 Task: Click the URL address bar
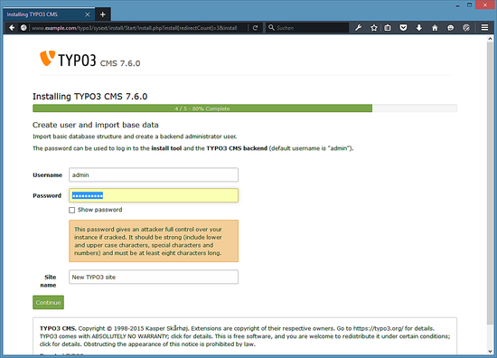[138, 28]
